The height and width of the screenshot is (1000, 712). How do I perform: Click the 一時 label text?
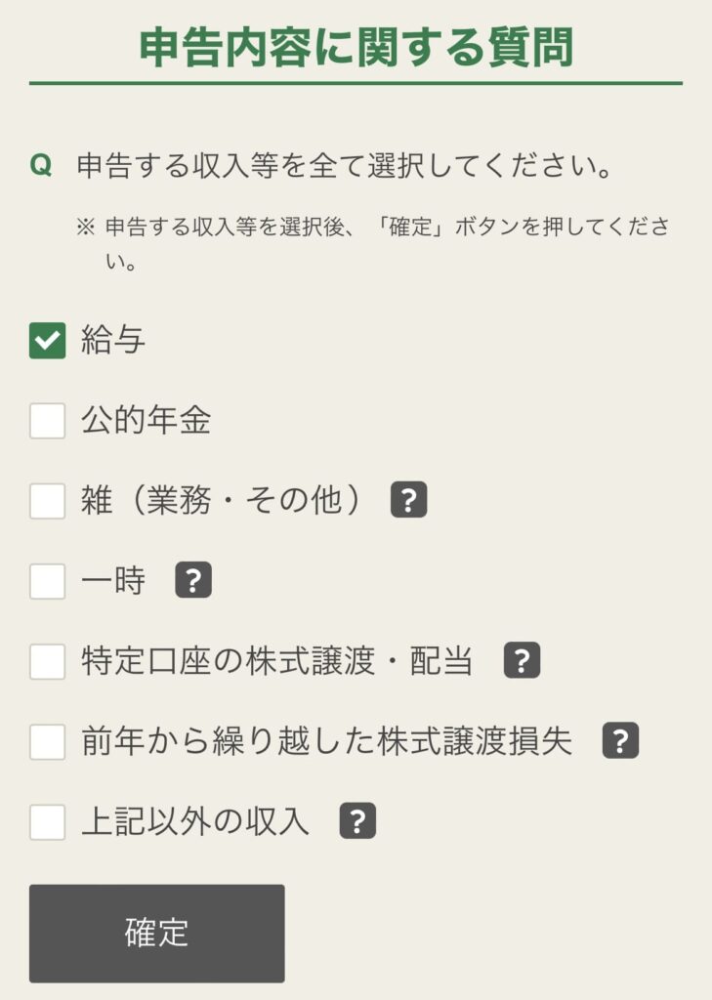point(113,581)
